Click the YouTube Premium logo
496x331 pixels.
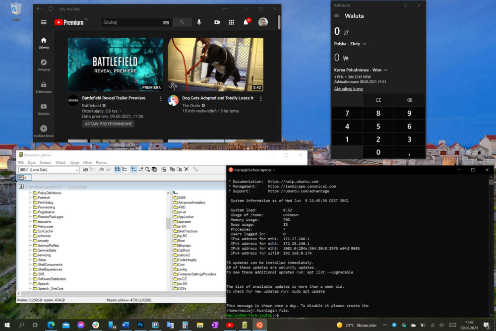tap(69, 22)
